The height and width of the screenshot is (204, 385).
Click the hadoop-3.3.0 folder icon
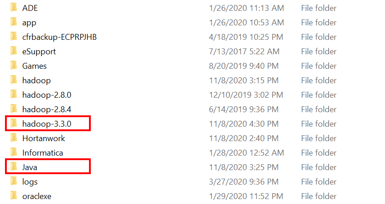(x=14, y=124)
